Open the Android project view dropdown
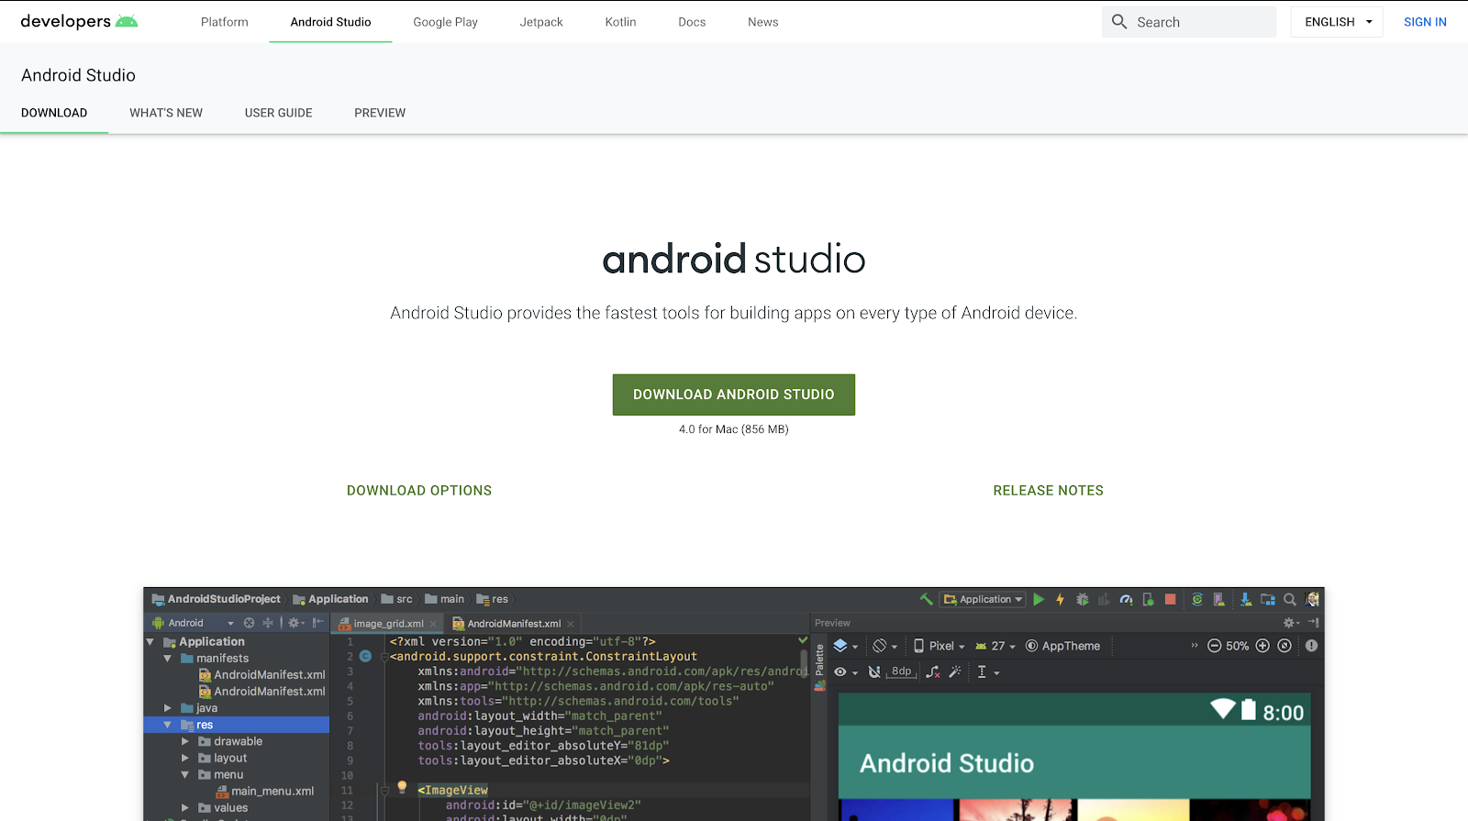 pyautogui.click(x=194, y=623)
